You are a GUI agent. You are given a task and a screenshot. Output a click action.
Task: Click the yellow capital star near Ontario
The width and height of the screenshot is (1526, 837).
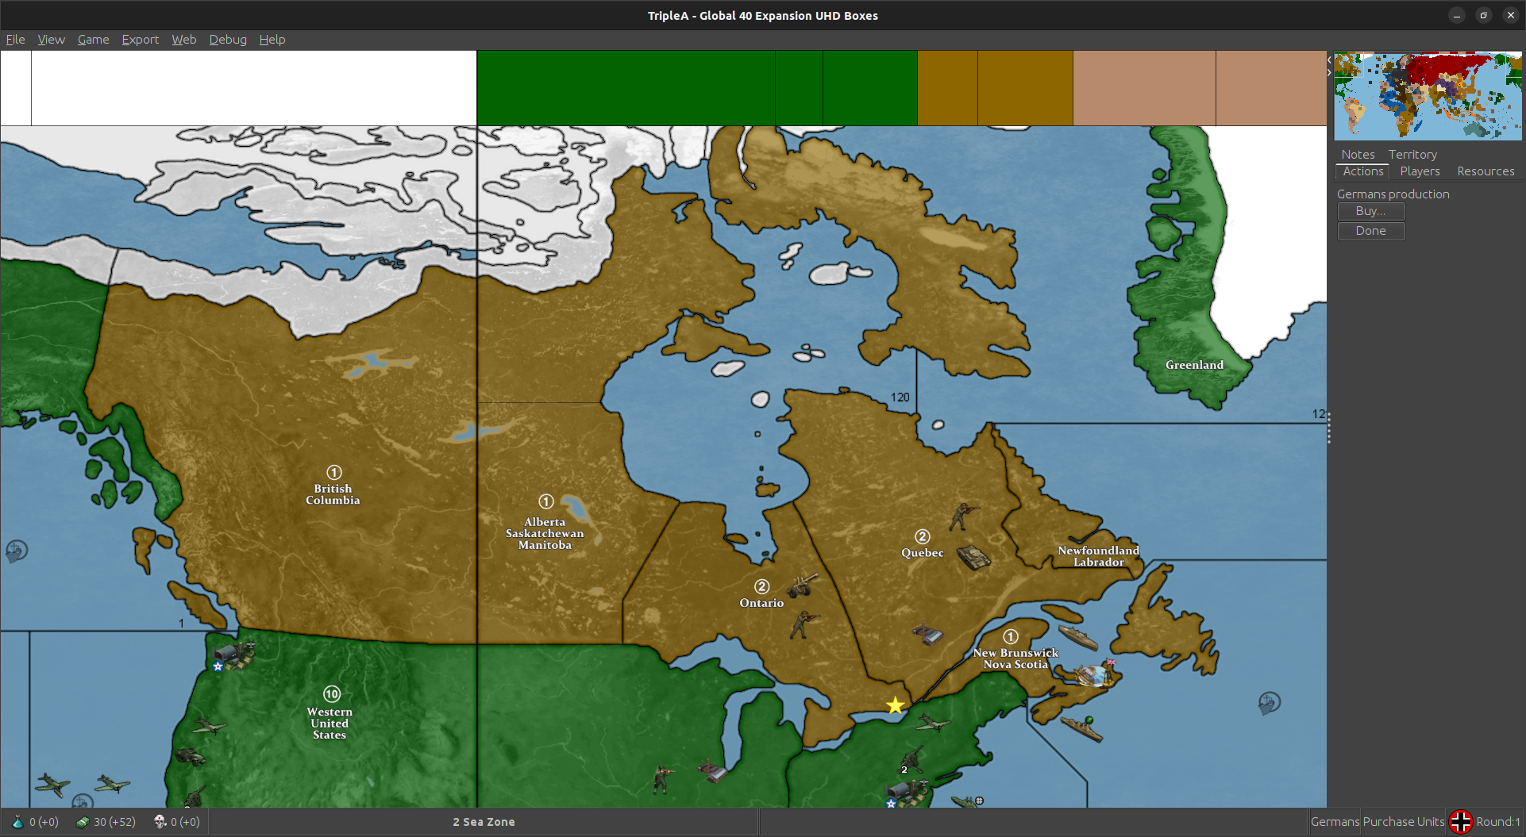click(x=896, y=705)
